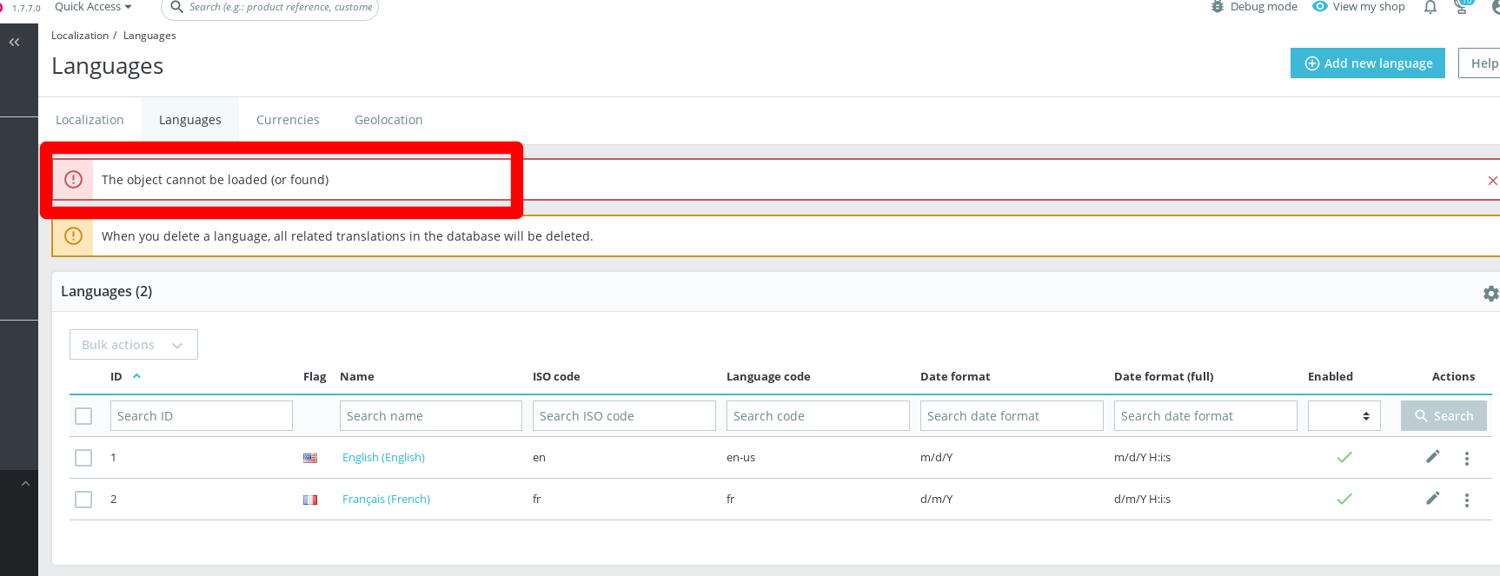Click Languages in the breadcrumb
This screenshot has height=576, width=1500.
click(149, 36)
